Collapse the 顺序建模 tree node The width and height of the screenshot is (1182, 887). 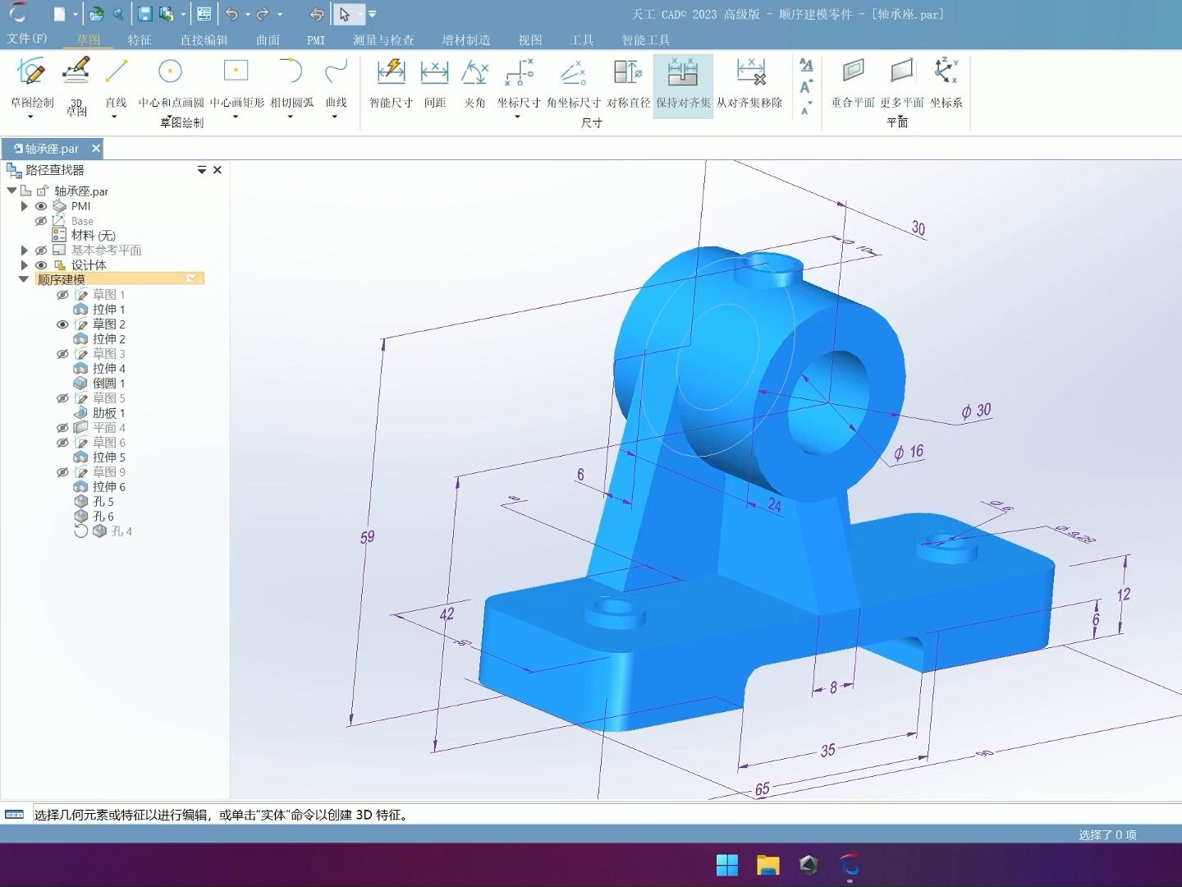pos(24,279)
